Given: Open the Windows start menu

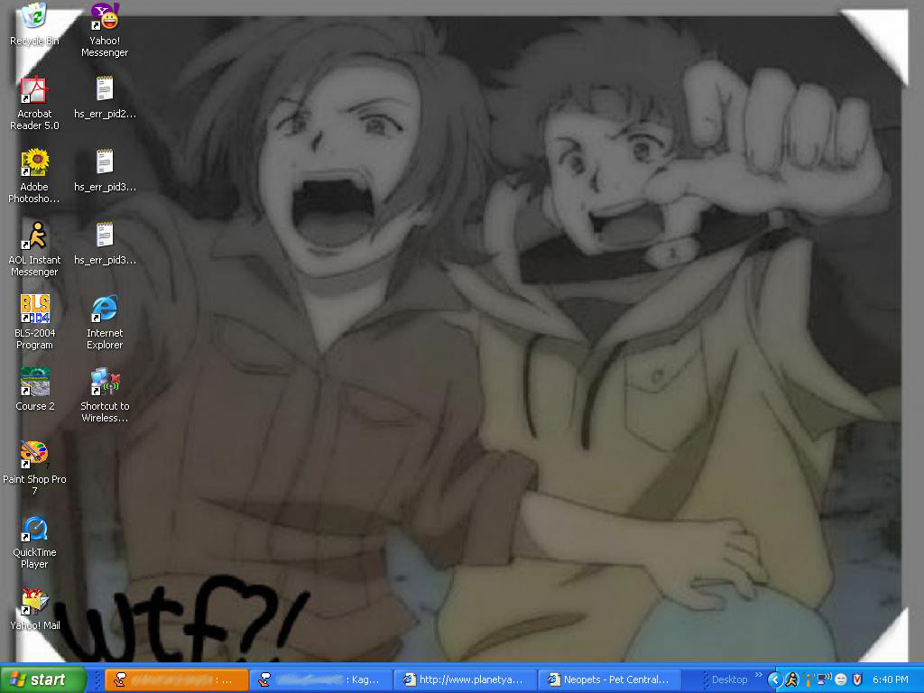Looking at the screenshot, I should (43, 679).
